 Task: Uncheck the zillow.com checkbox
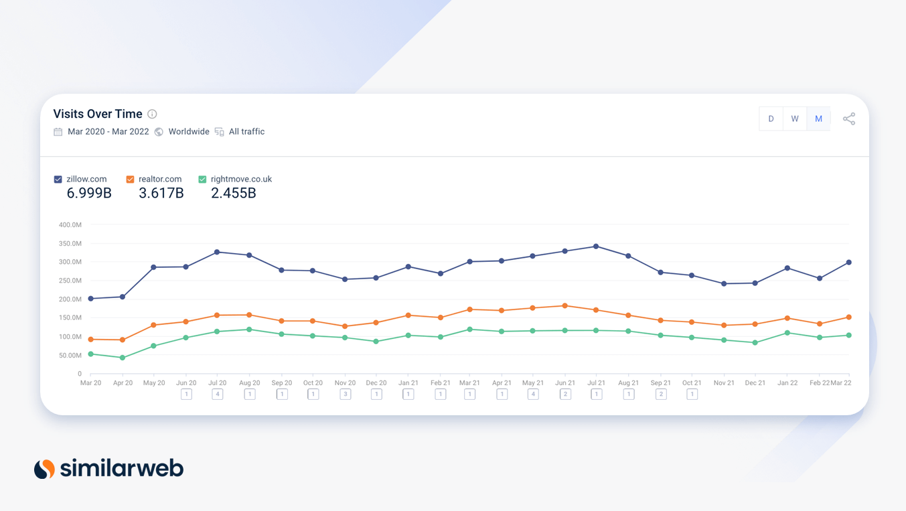click(58, 179)
